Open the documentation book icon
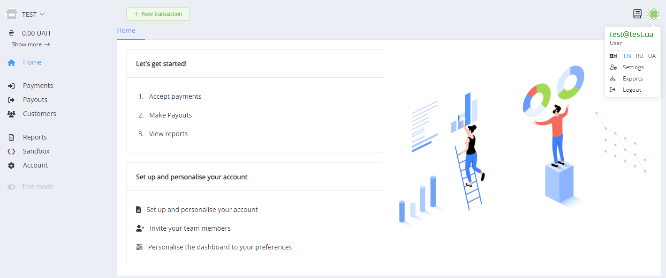 637,14
